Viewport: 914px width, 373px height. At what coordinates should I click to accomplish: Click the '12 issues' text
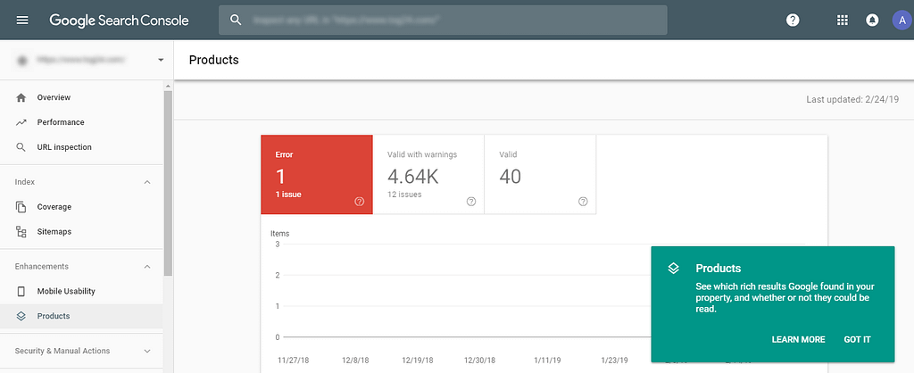coord(404,194)
